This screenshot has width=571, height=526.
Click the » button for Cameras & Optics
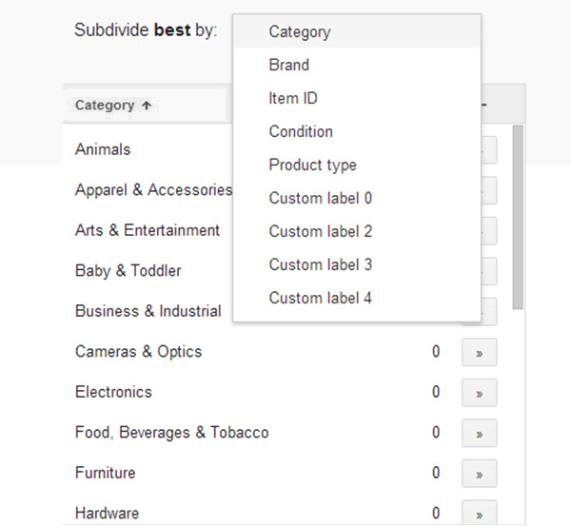click(x=479, y=353)
